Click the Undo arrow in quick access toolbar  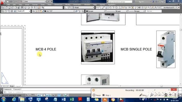click(14, 1)
